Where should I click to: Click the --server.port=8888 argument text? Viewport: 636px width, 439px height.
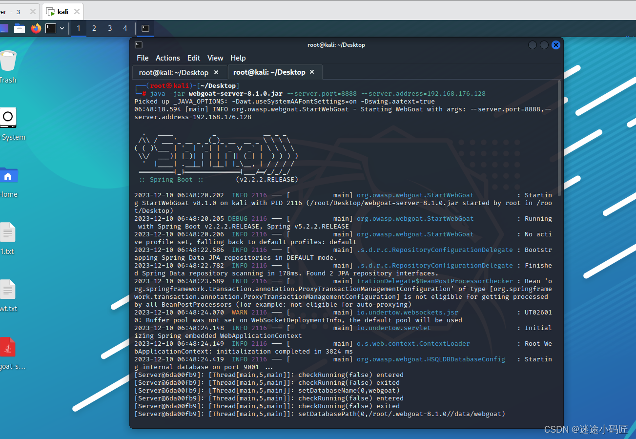pyautogui.click(x=322, y=94)
